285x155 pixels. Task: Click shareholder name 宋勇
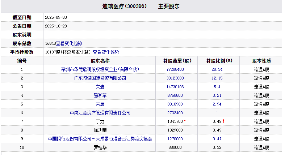click(x=100, y=104)
